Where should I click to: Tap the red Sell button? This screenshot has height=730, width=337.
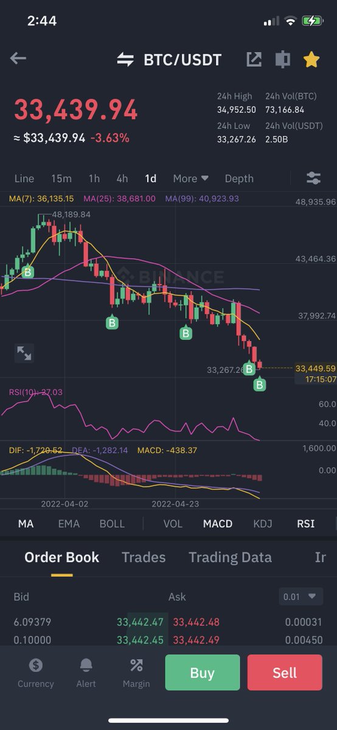(285, 672)
